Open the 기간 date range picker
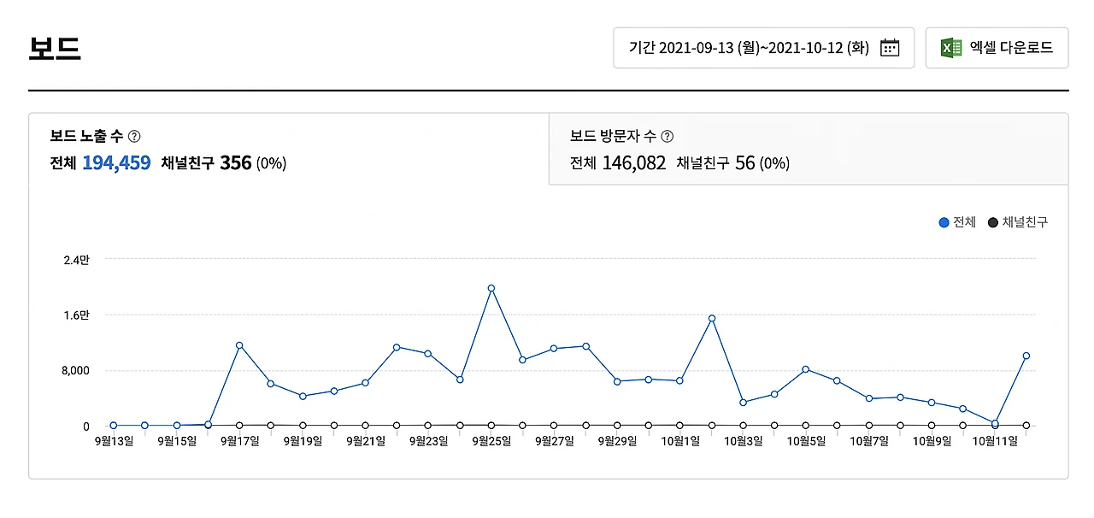Screen dimensions: 1094x518 tap(764, 48)
